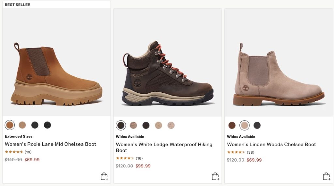Select selected brown swatch for Roxie Lane boot
The height and width of the screenshot is (186, 334).
click(10, 125)
